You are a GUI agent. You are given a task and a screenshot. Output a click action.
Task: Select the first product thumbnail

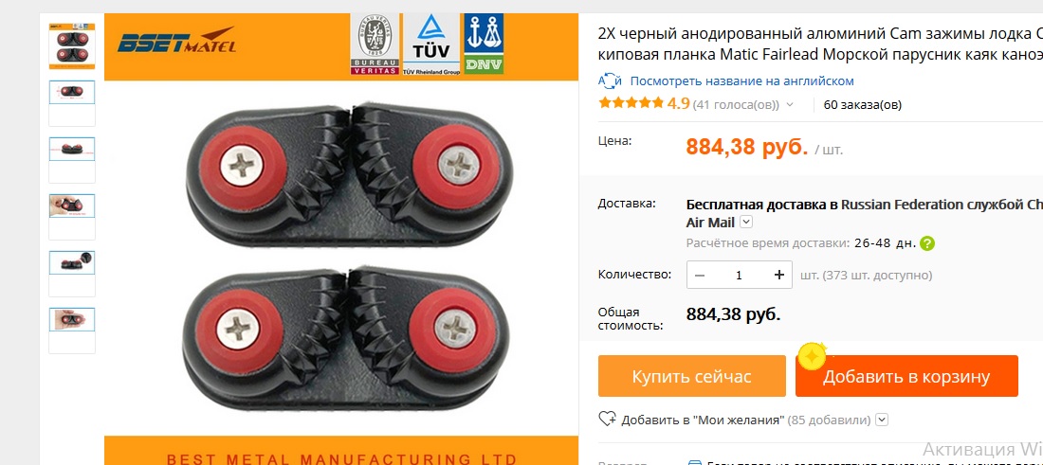(x=72, y=45)
